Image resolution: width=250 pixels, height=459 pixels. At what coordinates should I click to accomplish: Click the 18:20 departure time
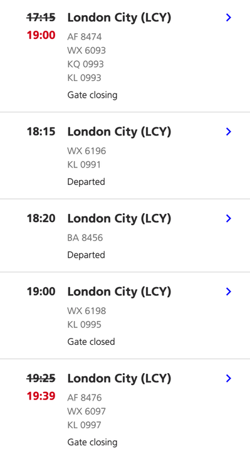[41, 218]
